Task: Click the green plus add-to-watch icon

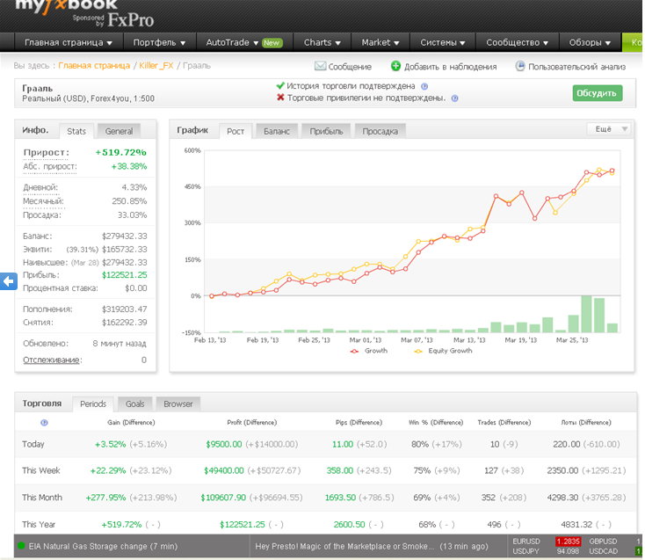Action: pos(395,66)
